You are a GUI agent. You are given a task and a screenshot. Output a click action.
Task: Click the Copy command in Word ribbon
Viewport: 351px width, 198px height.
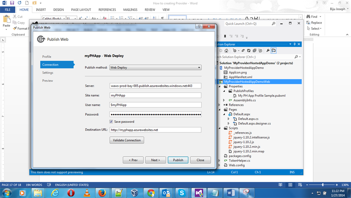[x=19, y=23]
